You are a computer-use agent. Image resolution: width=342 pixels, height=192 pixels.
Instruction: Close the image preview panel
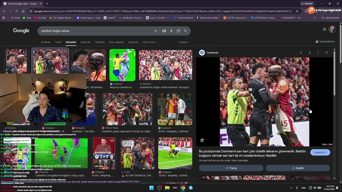point(327,53)
